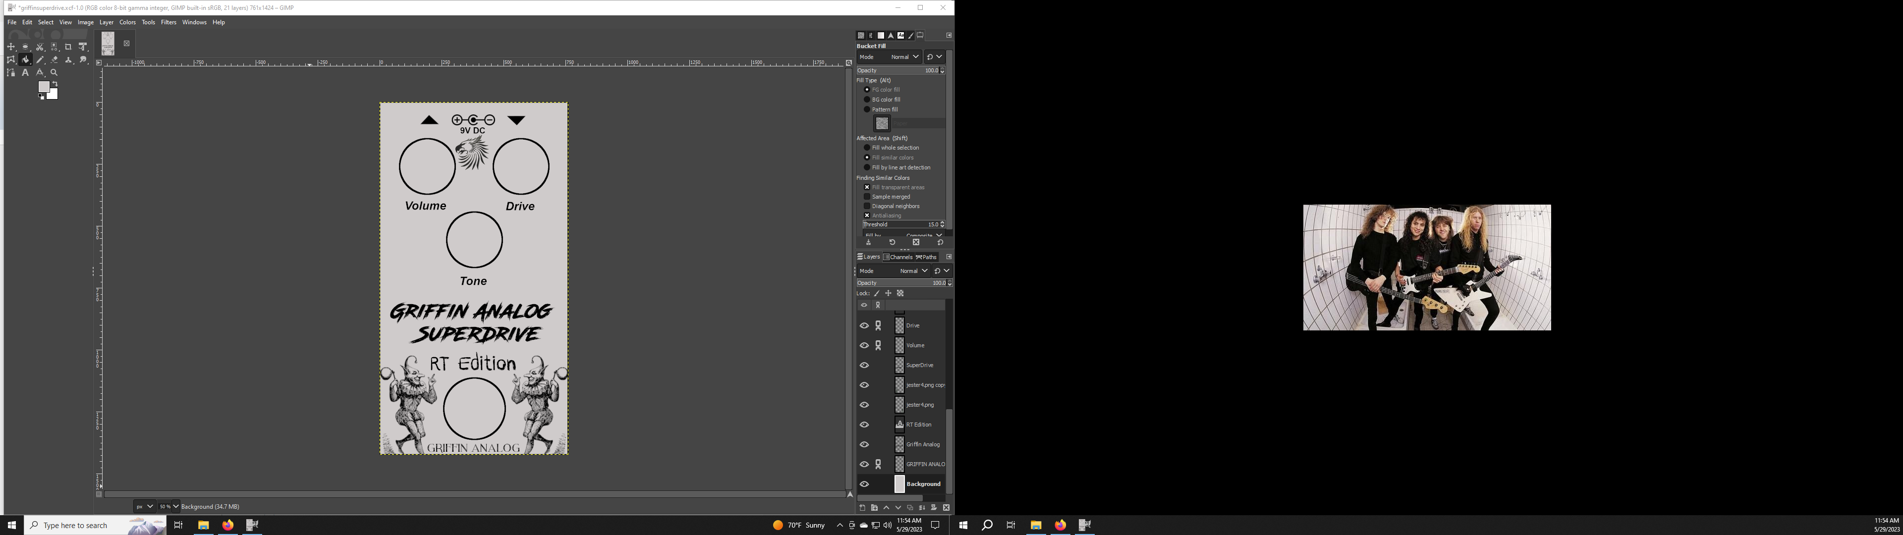Create a new layer button
The image size is (1903, 535).
point(862,508)
